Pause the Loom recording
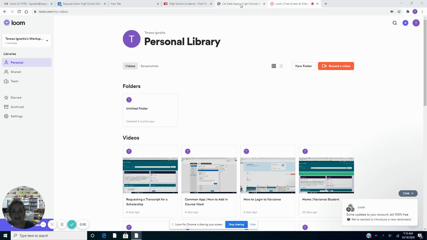This screenshot has height=240, width=427. point(62,224)
